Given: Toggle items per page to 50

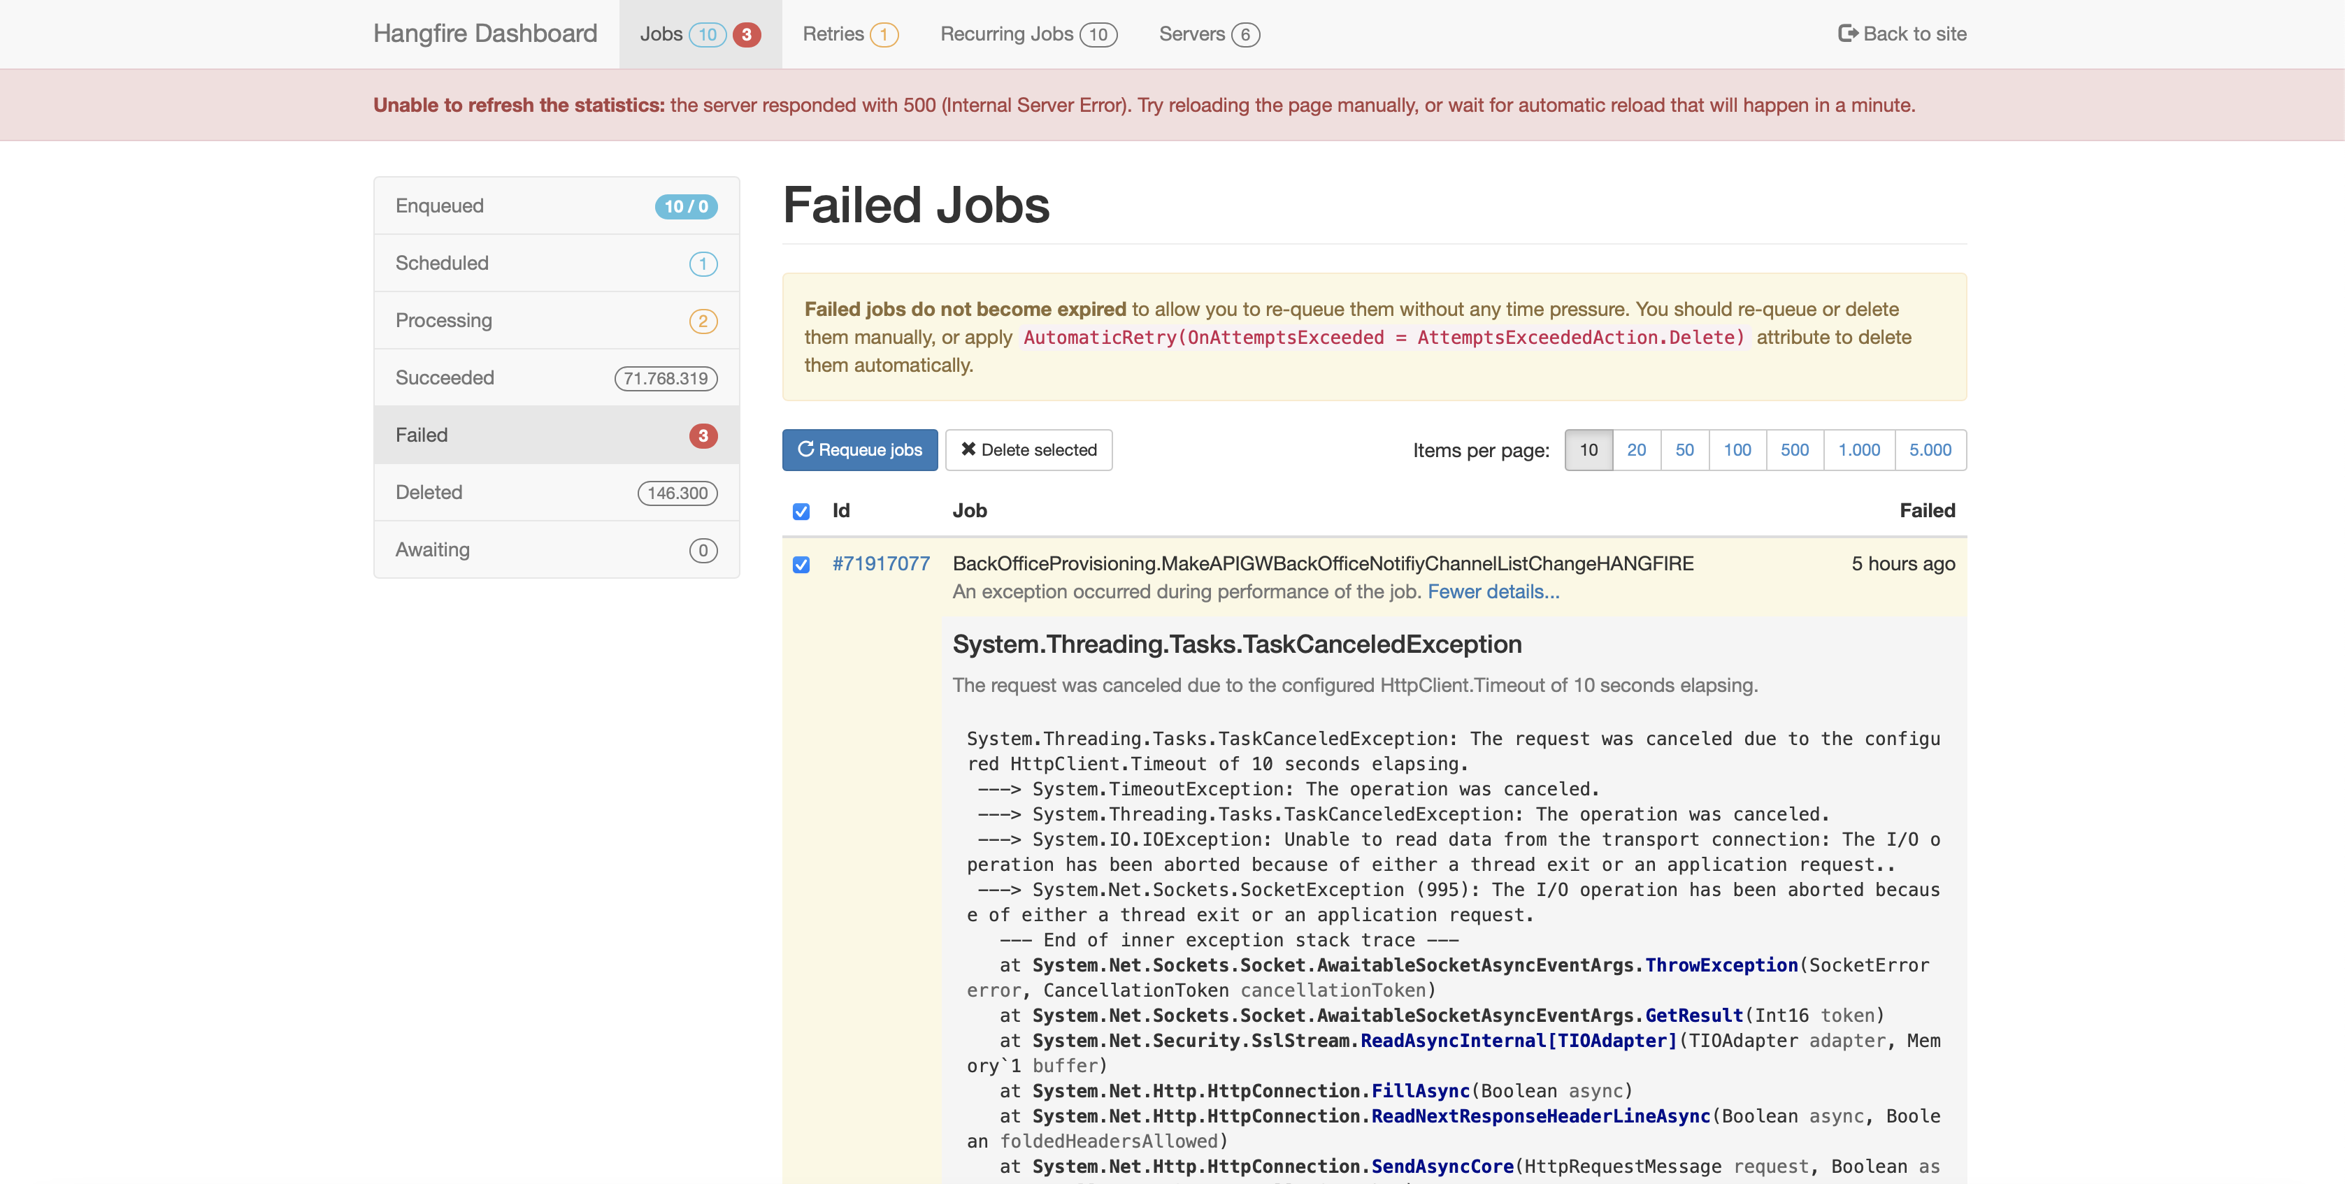Looking at the screenshot, I should [1685, 449].
